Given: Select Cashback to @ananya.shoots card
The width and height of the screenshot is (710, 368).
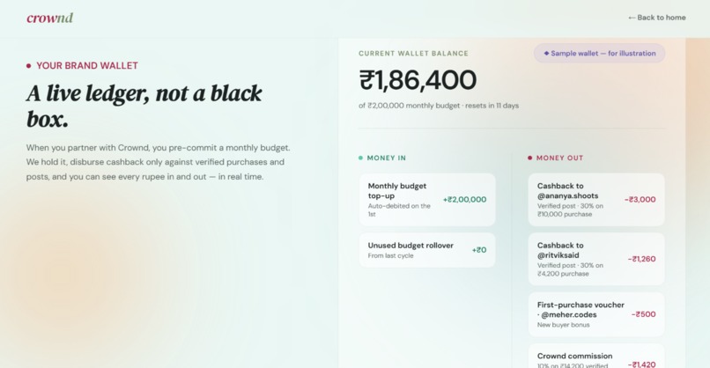Looking at the screenshot, I should [596, 200].
